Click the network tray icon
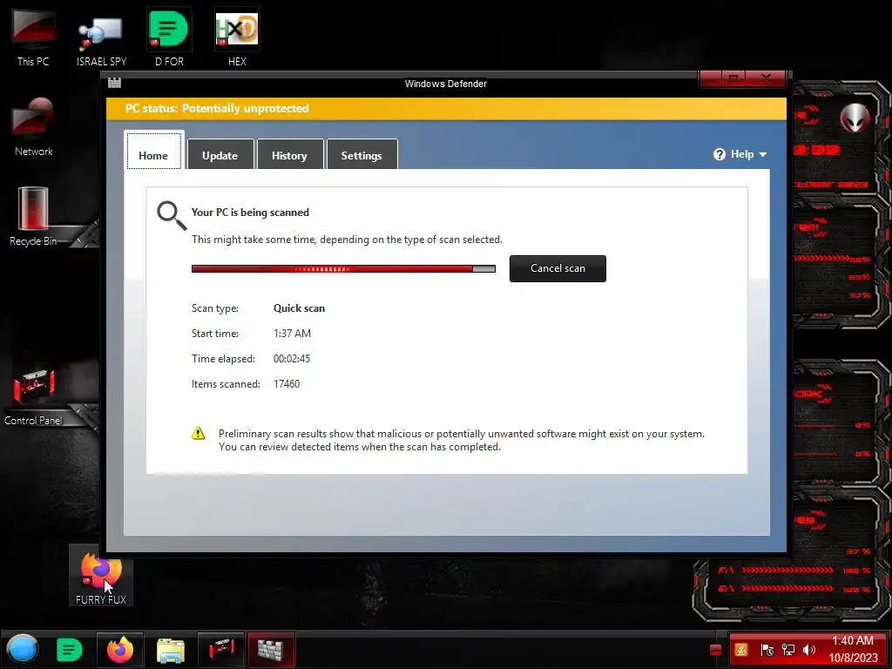The width and height of the screenshot is (892, 669). tap(787, 650)
